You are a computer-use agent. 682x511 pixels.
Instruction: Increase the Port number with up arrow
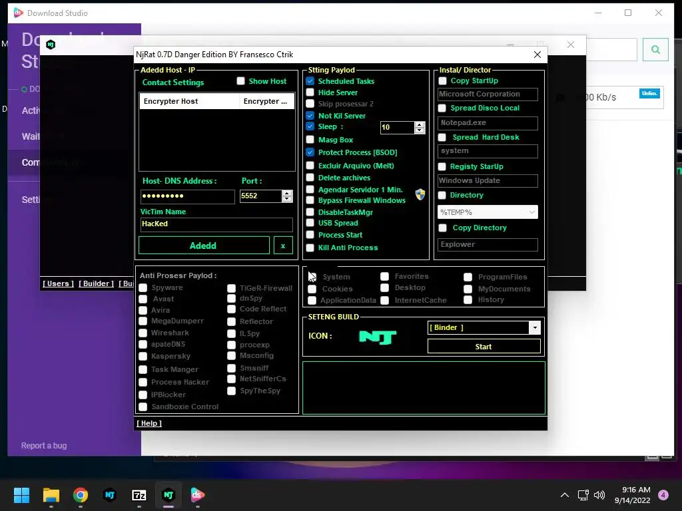pyautogui.click(x=286, y=194)
